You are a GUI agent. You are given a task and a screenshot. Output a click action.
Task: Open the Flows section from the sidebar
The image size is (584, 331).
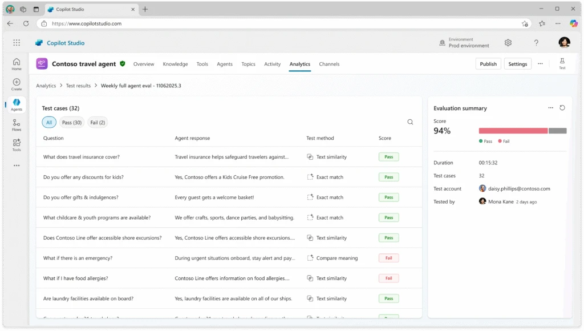pos(16,124)
